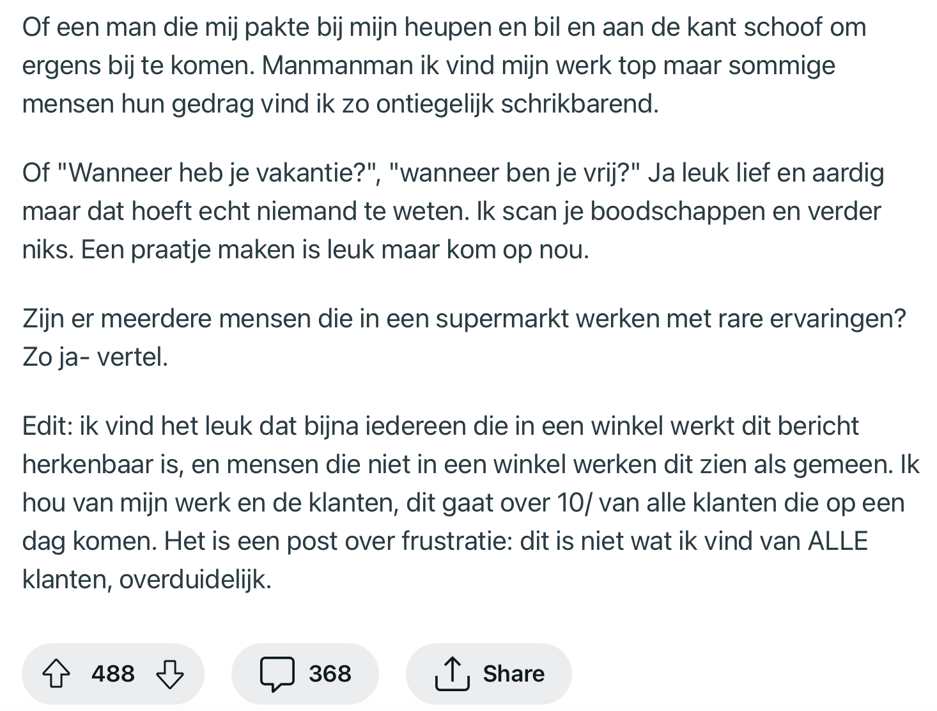Image resolution: width=937 pixels, height=711 pixels.
Task: Click the 368 comments count
Action: [x=330, y=674]
